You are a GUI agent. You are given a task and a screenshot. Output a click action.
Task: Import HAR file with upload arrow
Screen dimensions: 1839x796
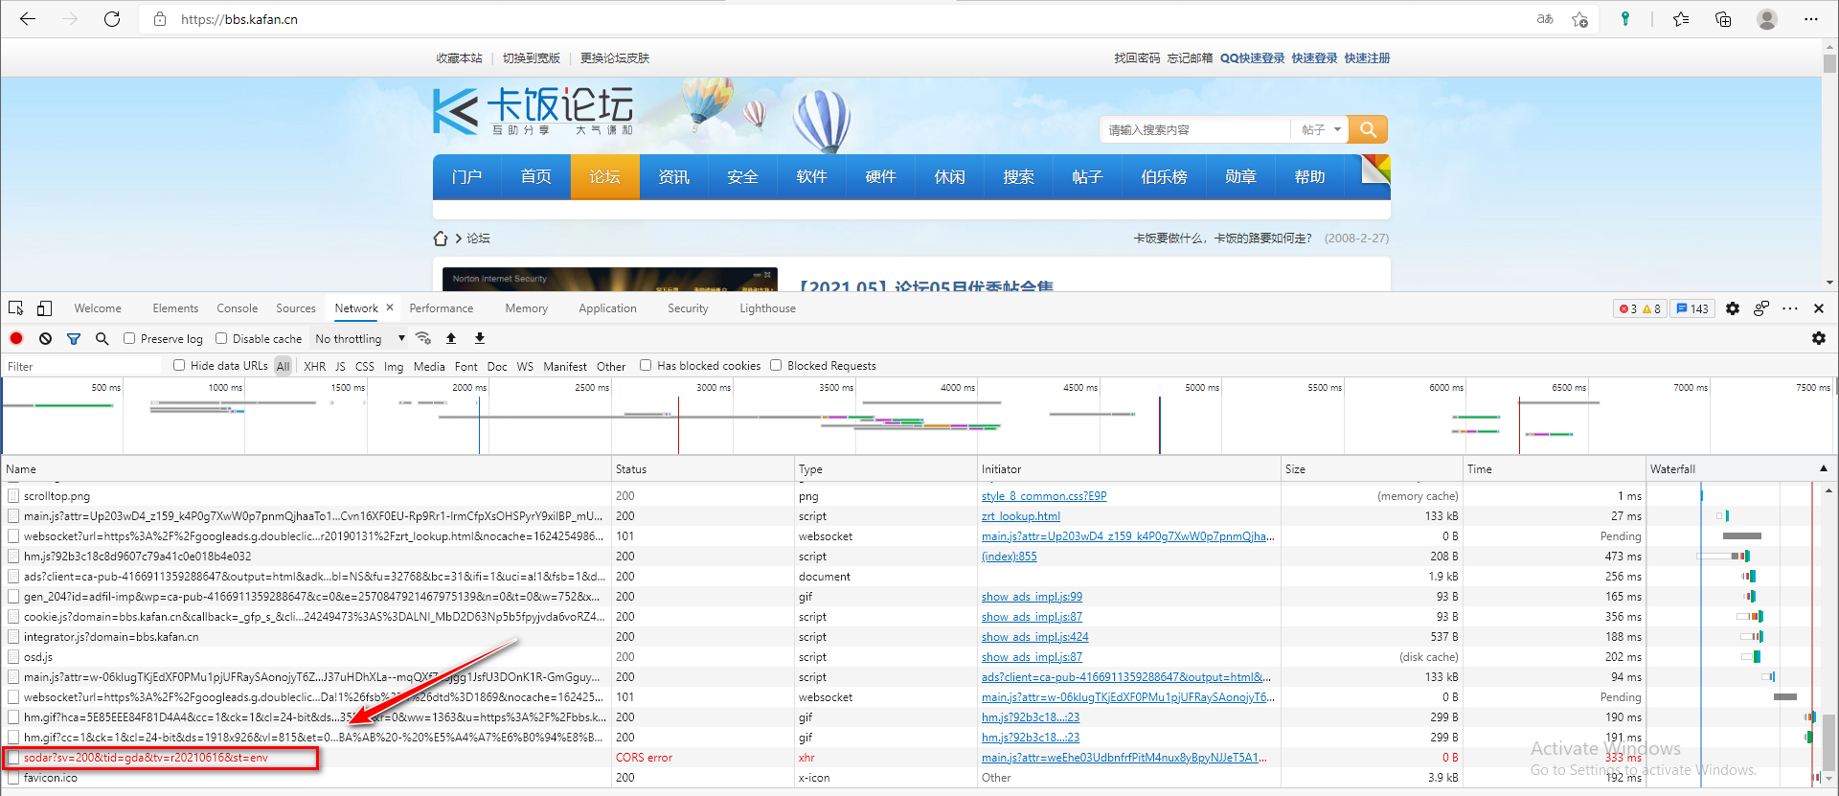(x=451, y=338)
